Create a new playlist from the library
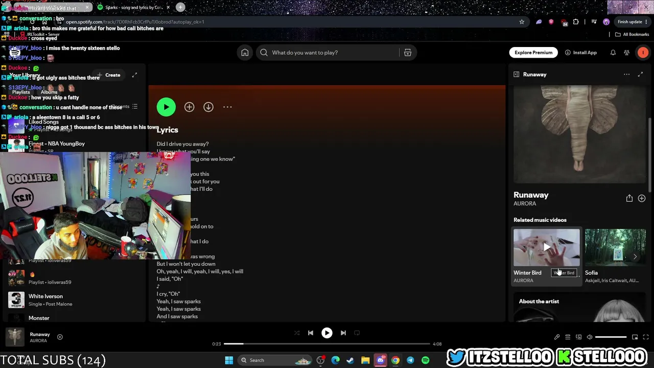654x368 pixels. click(109, 75)
